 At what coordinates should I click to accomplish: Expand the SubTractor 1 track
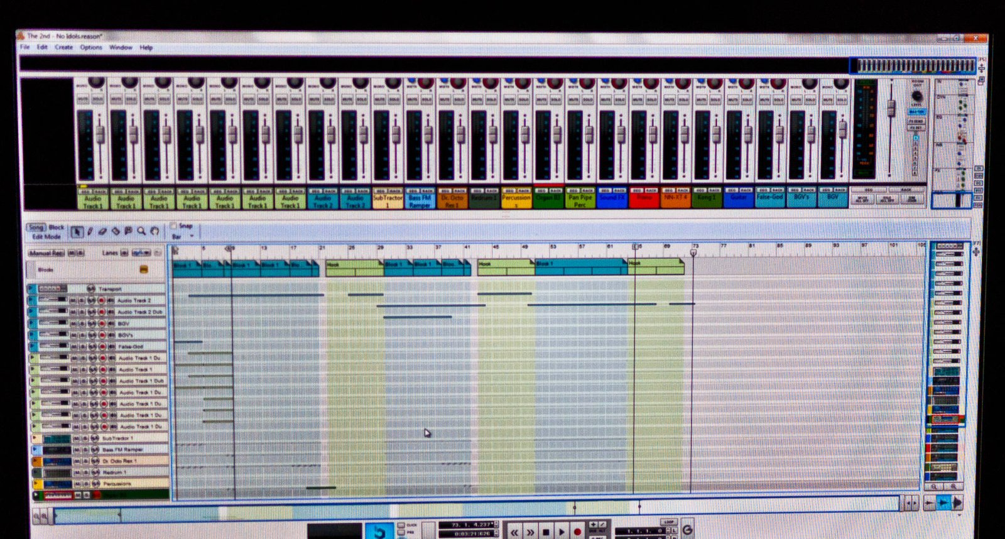35,438
